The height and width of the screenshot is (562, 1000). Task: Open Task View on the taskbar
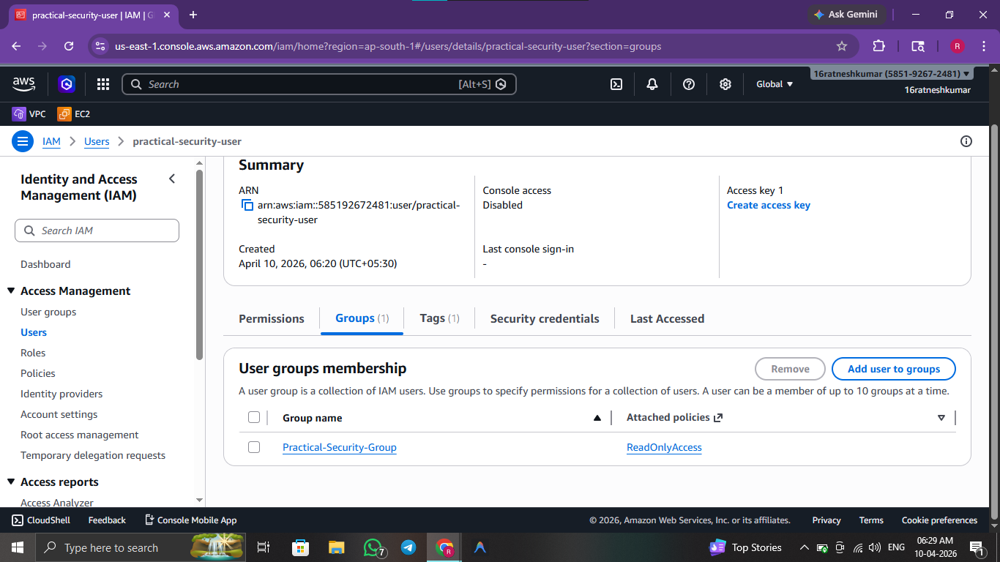point(264,547)
